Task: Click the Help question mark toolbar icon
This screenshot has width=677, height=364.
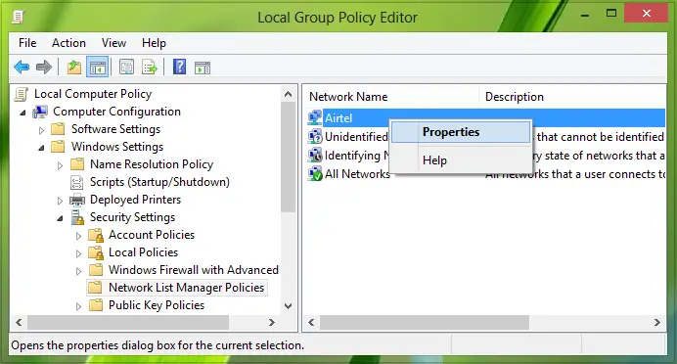Action: click(179, 67)
